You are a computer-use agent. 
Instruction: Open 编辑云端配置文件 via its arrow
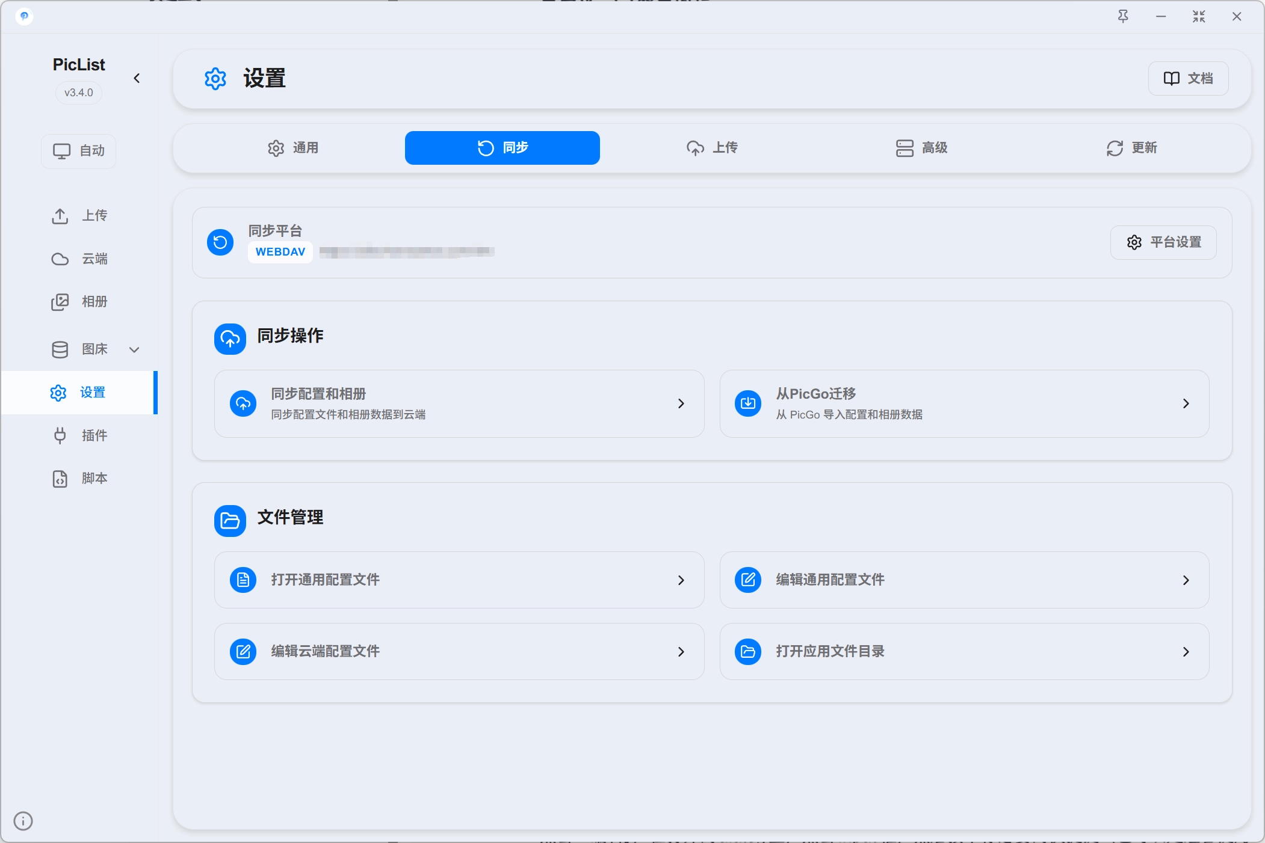point(681,652)
